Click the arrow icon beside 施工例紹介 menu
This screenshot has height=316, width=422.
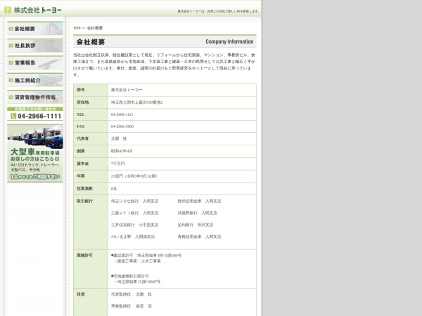click(11, 80)
